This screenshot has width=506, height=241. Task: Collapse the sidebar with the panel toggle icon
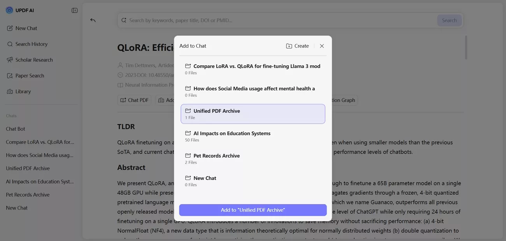coord(75,10)
